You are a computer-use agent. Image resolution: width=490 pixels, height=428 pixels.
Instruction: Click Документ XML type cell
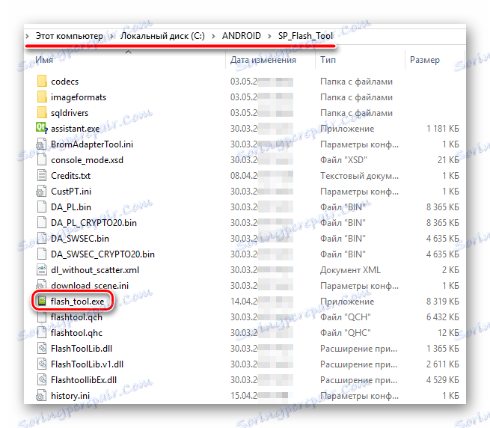pyautogui.click(x=350, y=270)
